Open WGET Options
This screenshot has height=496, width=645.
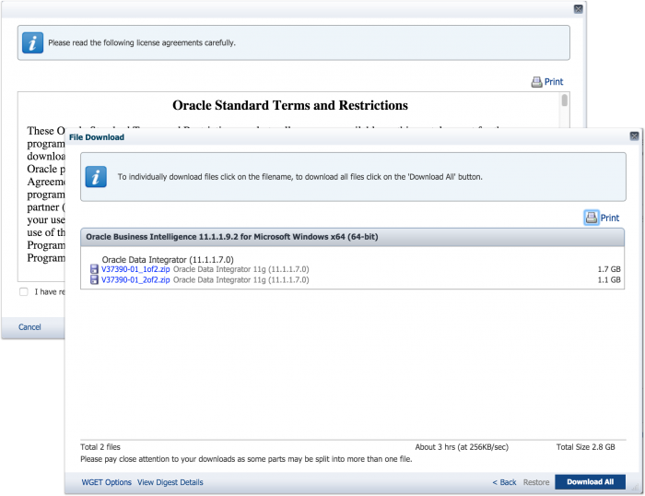click(x=107, y=482)
